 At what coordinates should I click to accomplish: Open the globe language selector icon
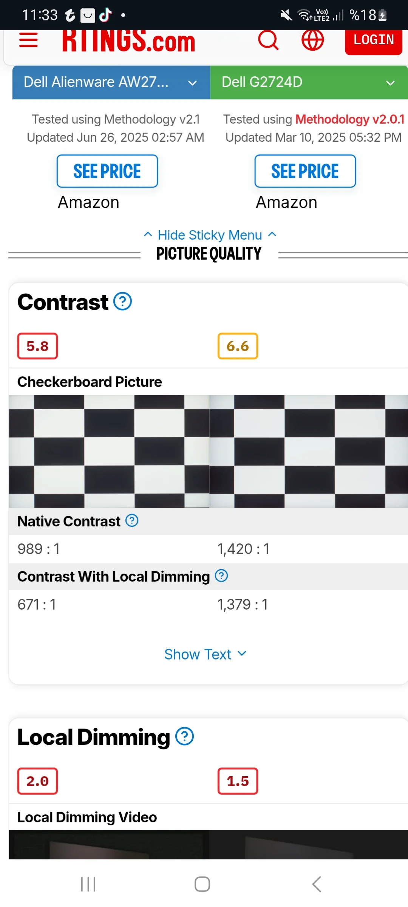pyautogui.click(x=312, y=40)
